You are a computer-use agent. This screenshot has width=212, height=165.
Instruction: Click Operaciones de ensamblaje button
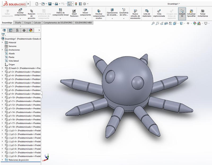pos(112,12)
